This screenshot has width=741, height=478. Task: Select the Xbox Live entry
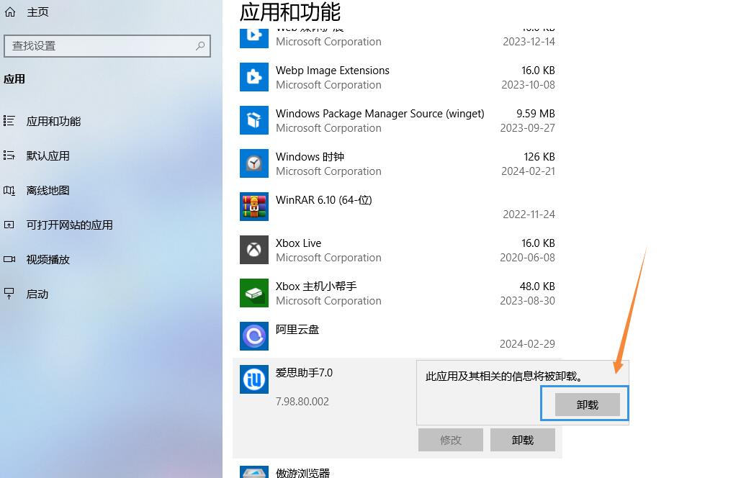pyautogui.click(x=398, y=251)
